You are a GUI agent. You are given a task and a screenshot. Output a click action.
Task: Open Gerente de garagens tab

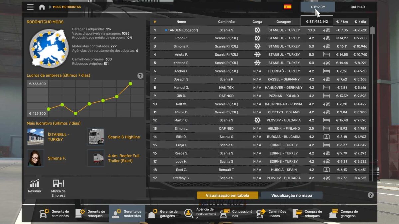(x=163, y=214)
